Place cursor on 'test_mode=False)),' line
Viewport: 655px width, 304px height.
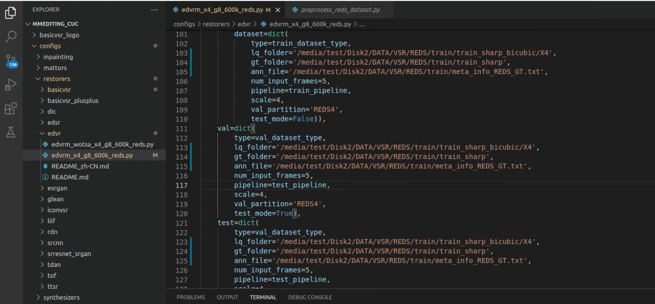(288, 119)
